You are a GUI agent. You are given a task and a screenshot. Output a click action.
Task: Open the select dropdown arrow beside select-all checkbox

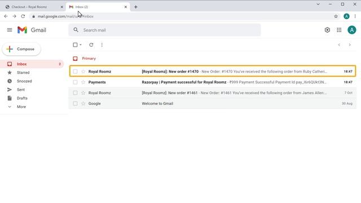coord(81,45)
